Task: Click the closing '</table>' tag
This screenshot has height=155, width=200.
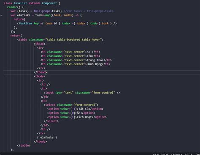Action: tap(24, 145)
